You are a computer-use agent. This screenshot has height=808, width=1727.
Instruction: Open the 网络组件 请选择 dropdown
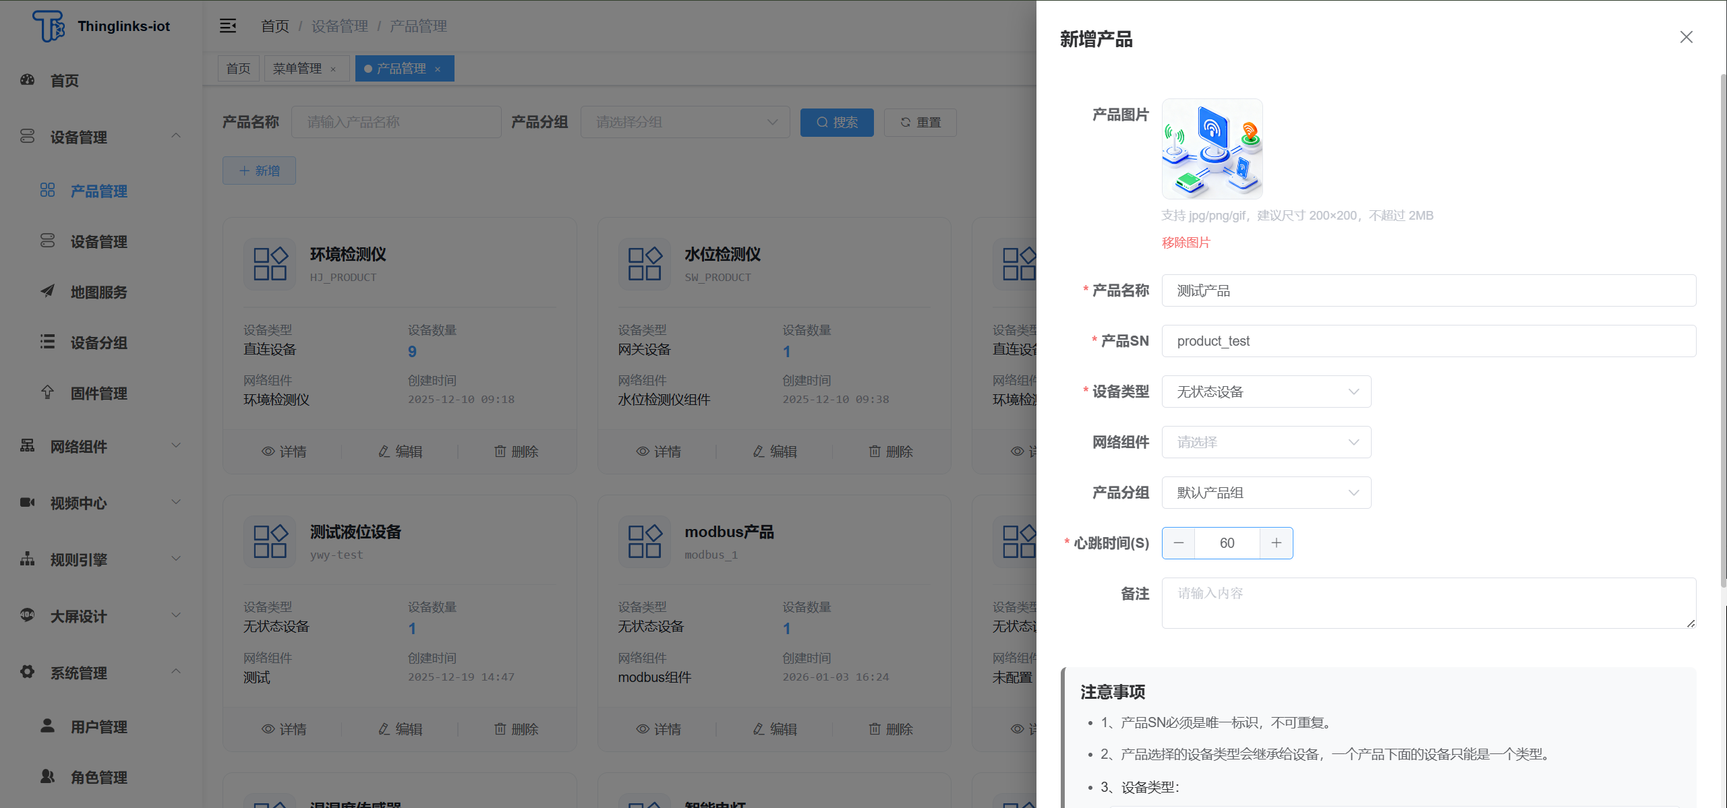coord(1266,442)
